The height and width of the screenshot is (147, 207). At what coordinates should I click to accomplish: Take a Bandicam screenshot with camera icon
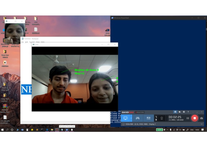[201, 118]
